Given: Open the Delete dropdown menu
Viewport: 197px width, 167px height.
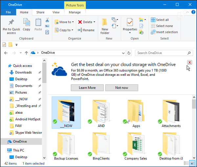Looking at the screenshot, I should (x=94, y=22).
